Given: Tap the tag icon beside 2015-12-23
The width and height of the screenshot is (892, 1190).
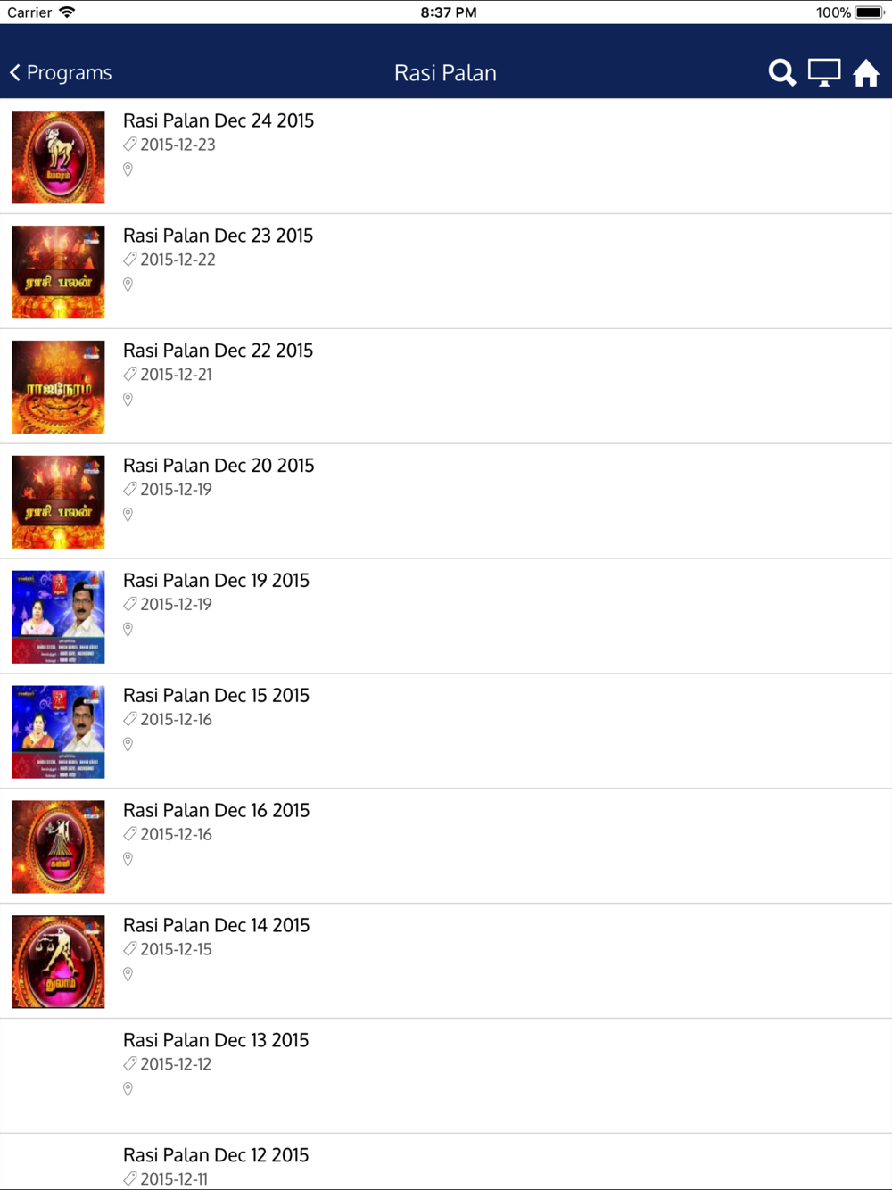Looking at the screenshot, I should [130, 145].
